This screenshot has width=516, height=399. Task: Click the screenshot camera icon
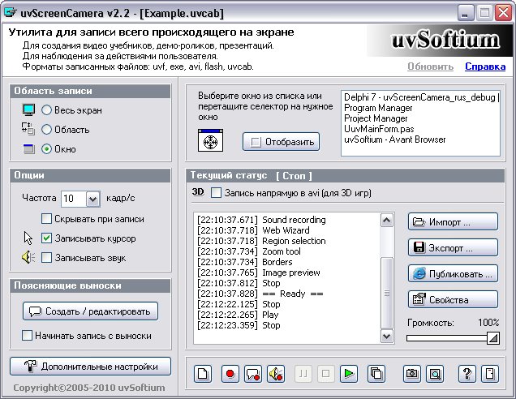(412, 374)
